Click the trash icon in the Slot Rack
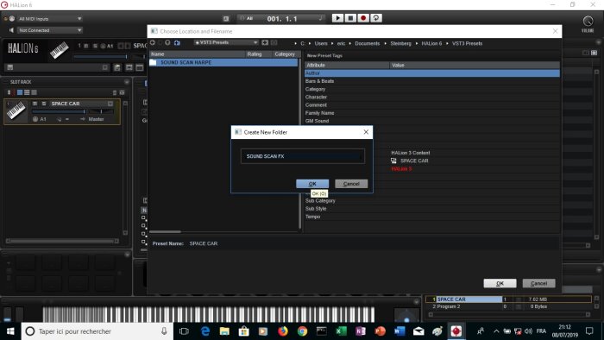 pyautogui.click(x=115, y=92)
